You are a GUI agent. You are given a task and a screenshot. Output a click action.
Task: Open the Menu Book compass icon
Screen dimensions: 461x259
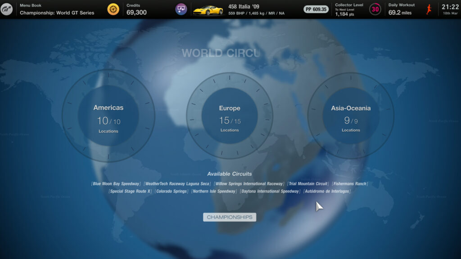point(113,9)
